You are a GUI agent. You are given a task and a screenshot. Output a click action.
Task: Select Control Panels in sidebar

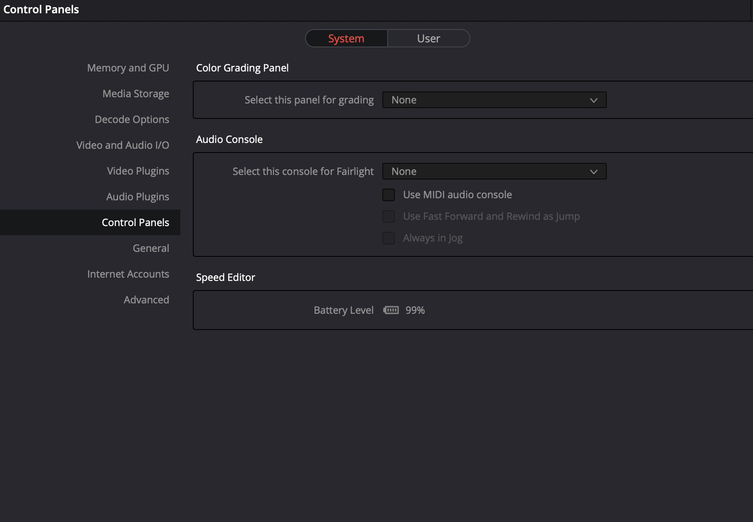point(90,222)
